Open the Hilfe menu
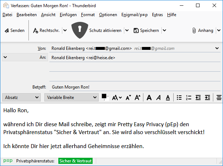The height and width of the screenshot is (166, 223). (171, 15)
